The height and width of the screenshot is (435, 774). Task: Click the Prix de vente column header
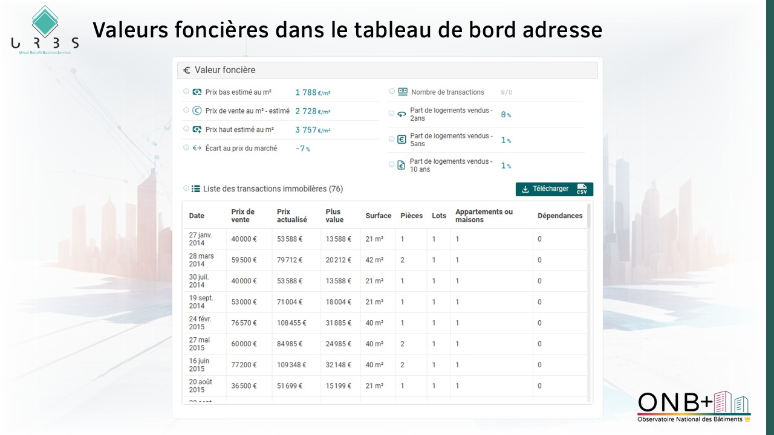(243, 216)
